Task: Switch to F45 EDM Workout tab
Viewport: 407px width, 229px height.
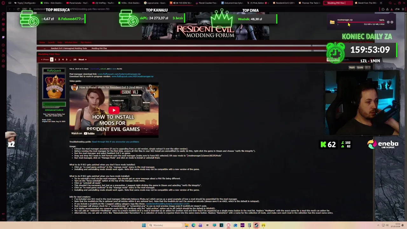Action: pyautogui.click(x=181, y=3)
